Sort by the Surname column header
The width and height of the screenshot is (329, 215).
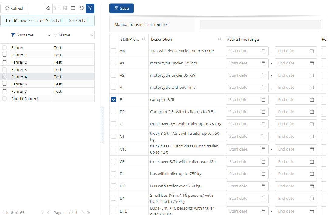tap(25, 35)
